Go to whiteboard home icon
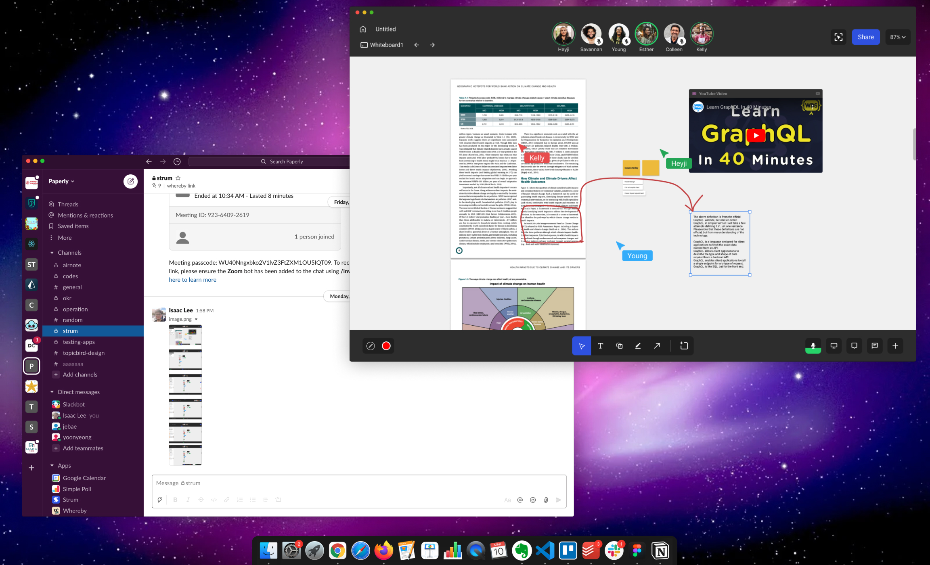The height and width of the screenshot is (565, 930). click(x=363, y=29)
